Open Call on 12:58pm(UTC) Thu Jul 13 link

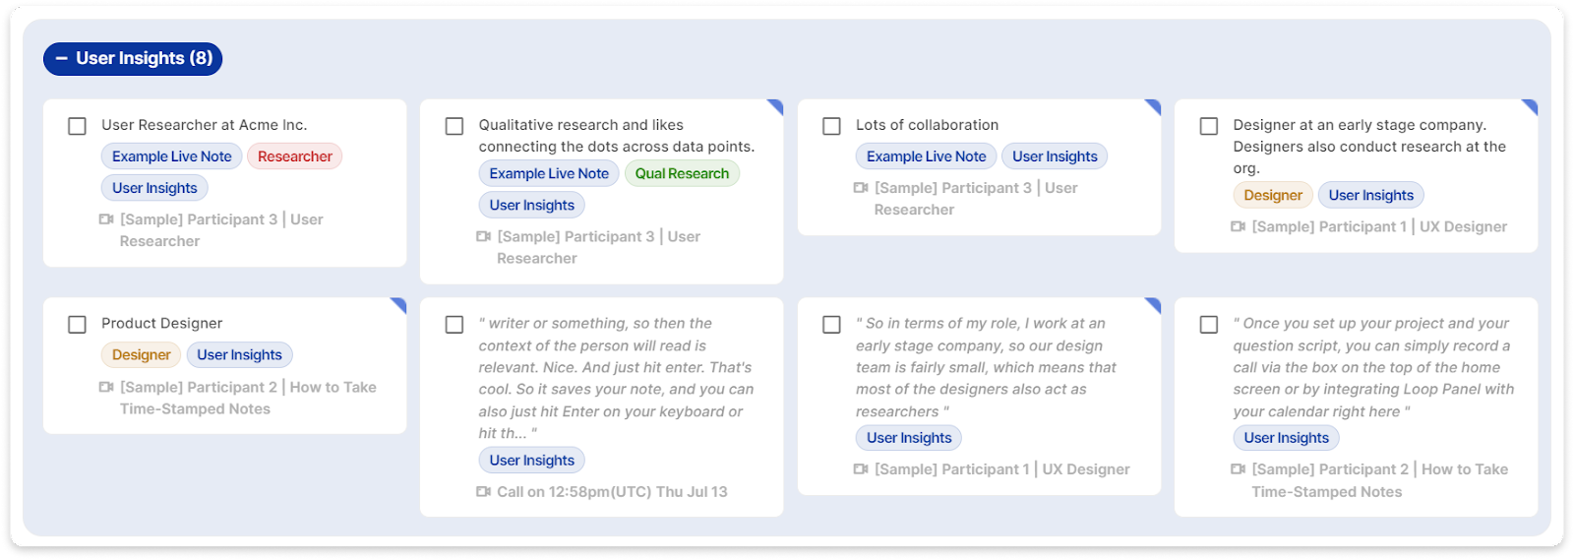(612, 492)
